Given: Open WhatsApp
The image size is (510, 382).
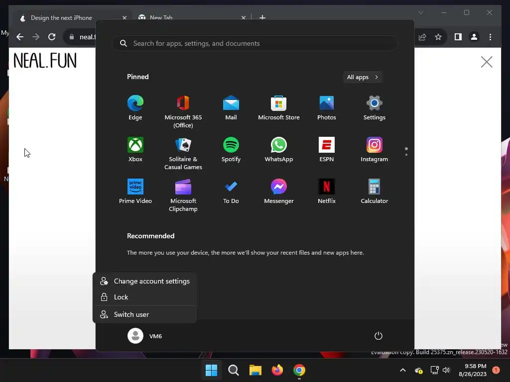Looking at the screenshot, I should (x=279, y=149).
